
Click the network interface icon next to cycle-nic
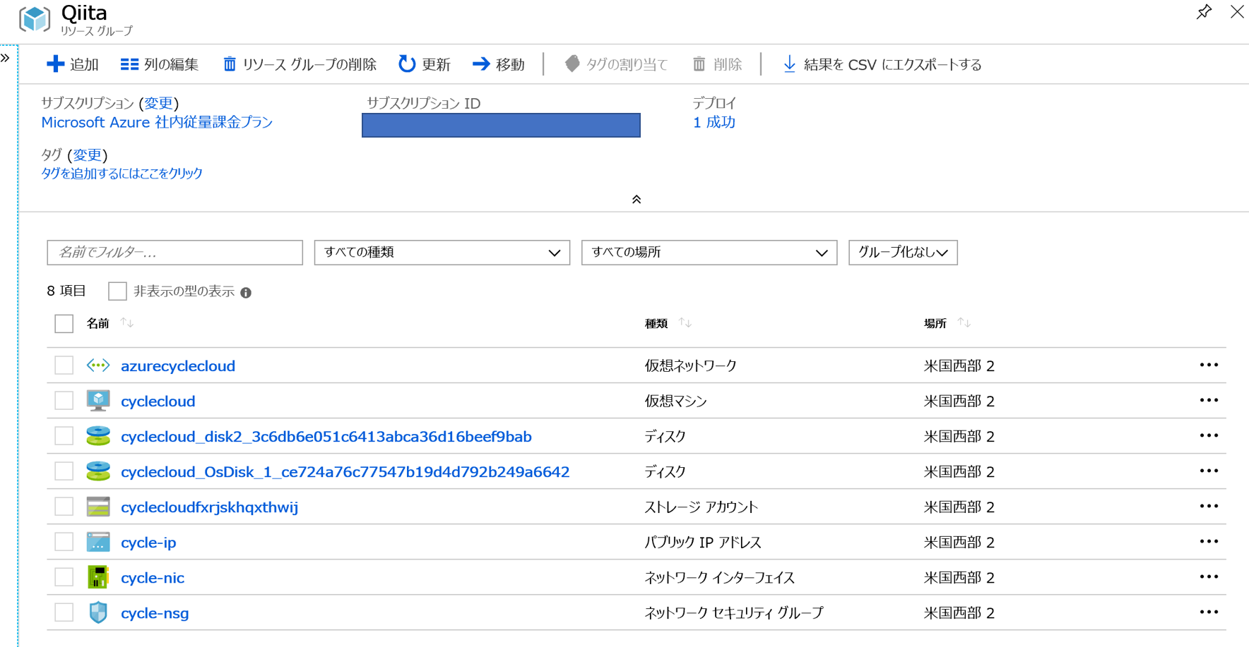[x=97, y=576]
